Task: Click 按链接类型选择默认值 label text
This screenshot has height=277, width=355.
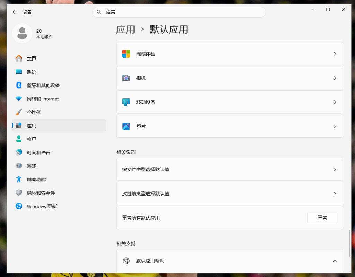Action: coord(146,194)
